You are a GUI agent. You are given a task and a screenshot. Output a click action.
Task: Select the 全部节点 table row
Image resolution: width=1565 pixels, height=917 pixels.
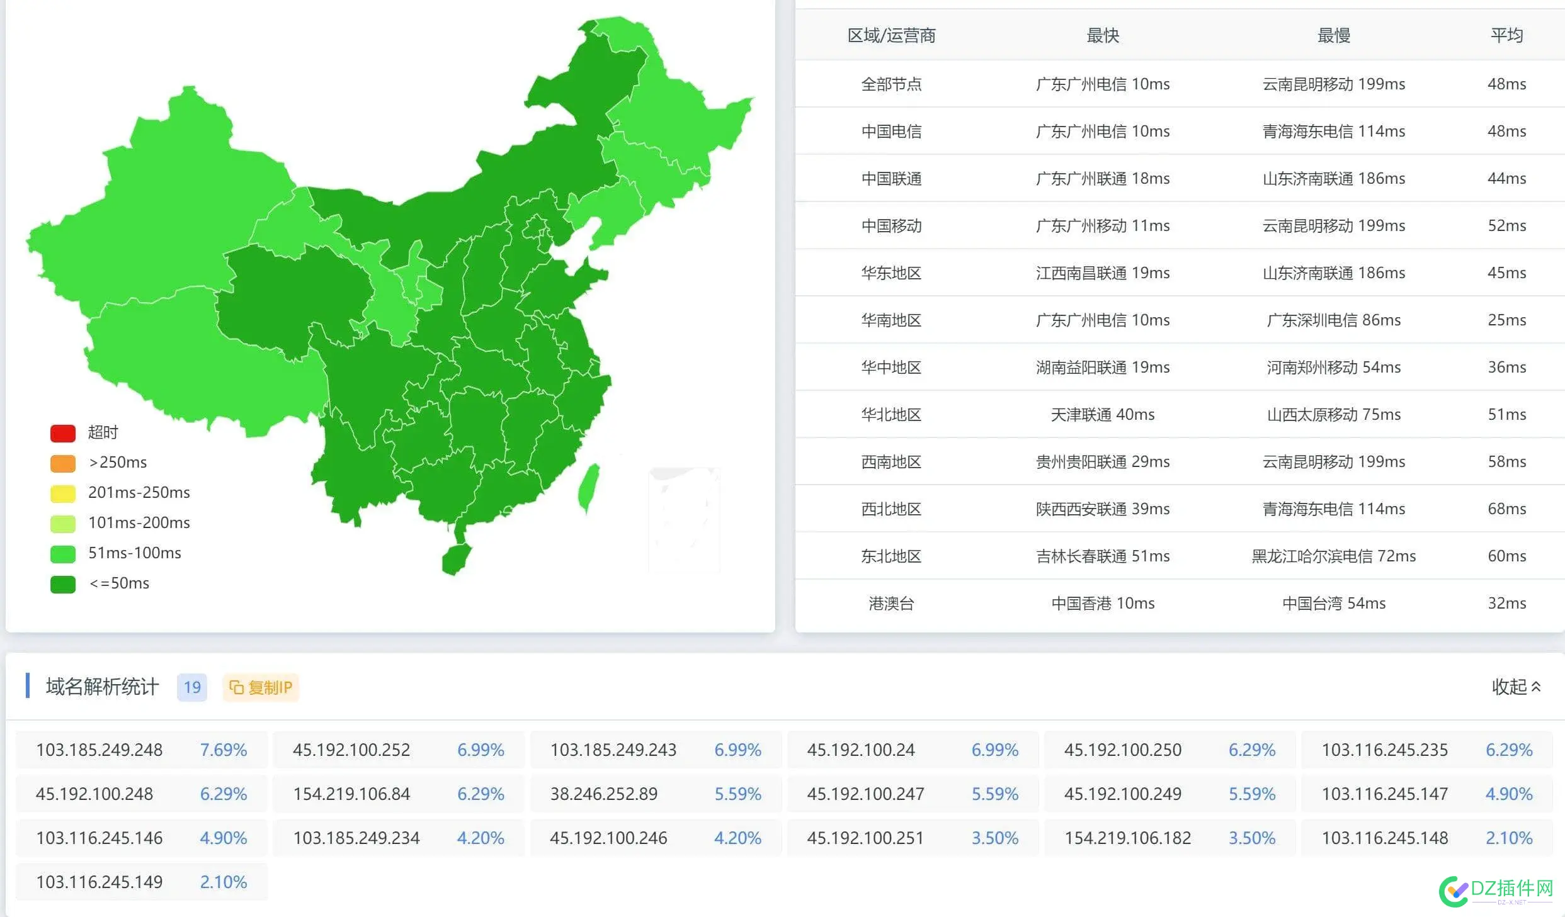coord(891,84)
